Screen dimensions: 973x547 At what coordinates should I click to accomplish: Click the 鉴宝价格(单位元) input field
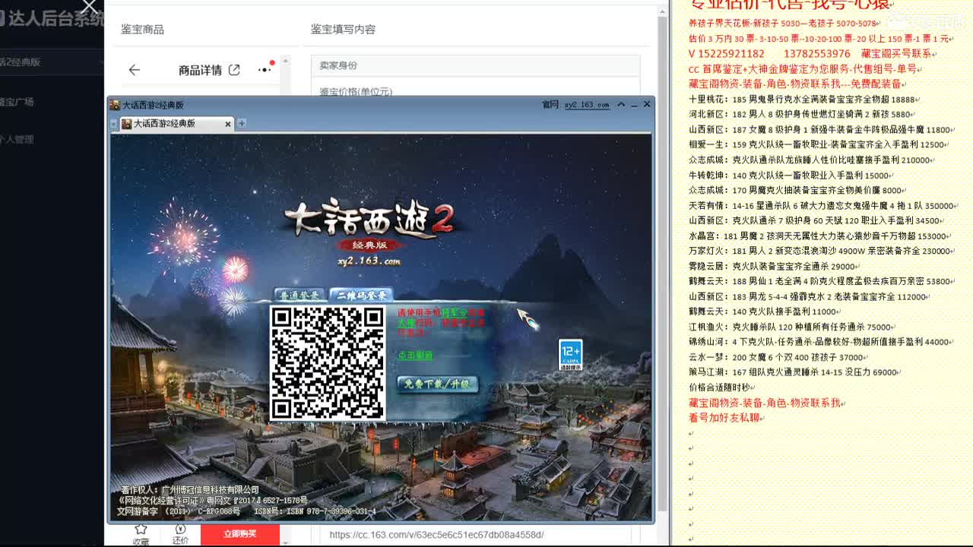[475, 91]
